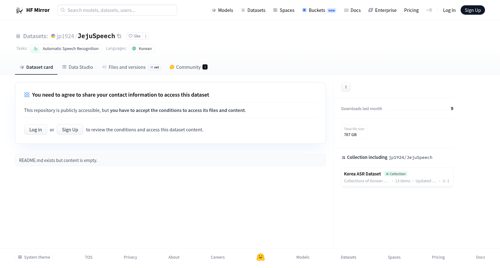The image size is (500, 268).
Task: Click the dark Sign Up header button
Action: [x=472, y=10]
